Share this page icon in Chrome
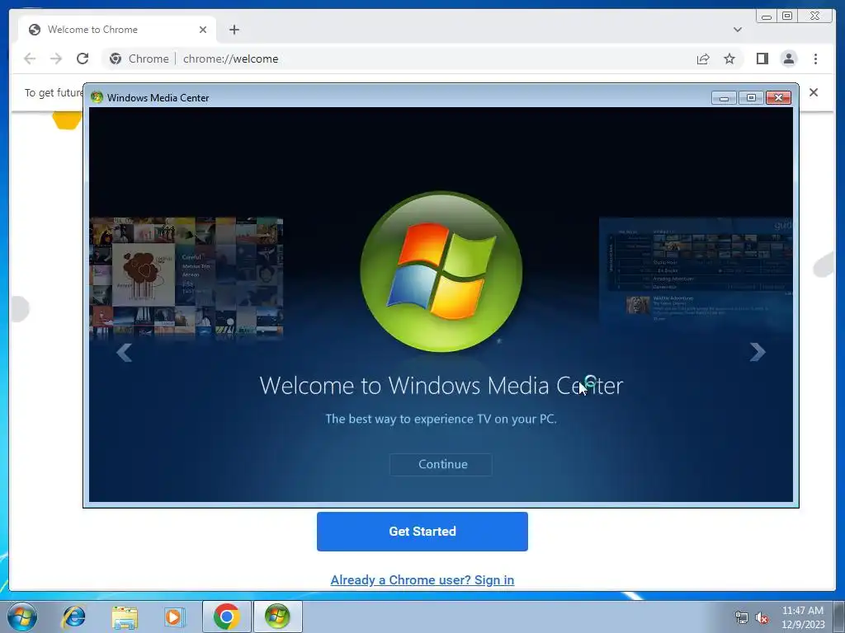Screen dimensions: 845x633 tap(703, 59)
